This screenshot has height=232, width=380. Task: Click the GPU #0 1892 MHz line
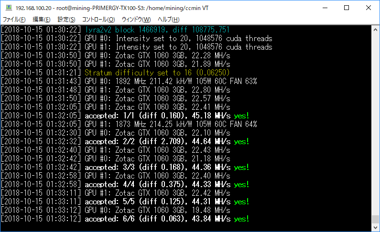coord(129,81)
